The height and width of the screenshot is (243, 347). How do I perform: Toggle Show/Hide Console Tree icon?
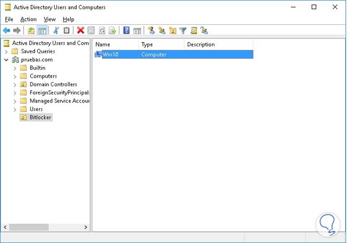(42, 30)
